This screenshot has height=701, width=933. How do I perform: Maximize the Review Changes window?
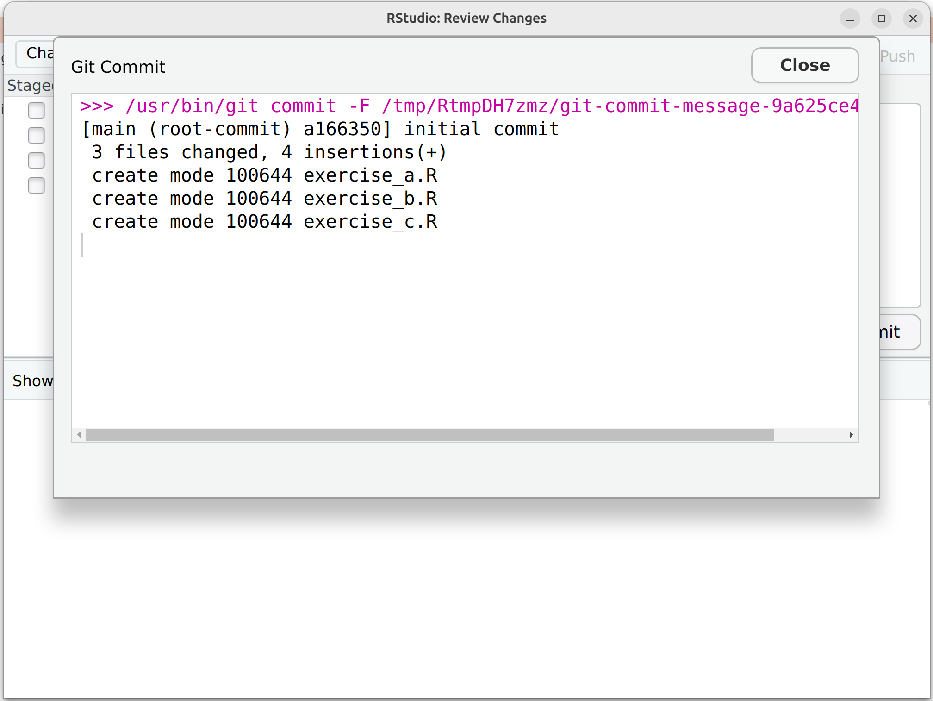click(881, 19)
